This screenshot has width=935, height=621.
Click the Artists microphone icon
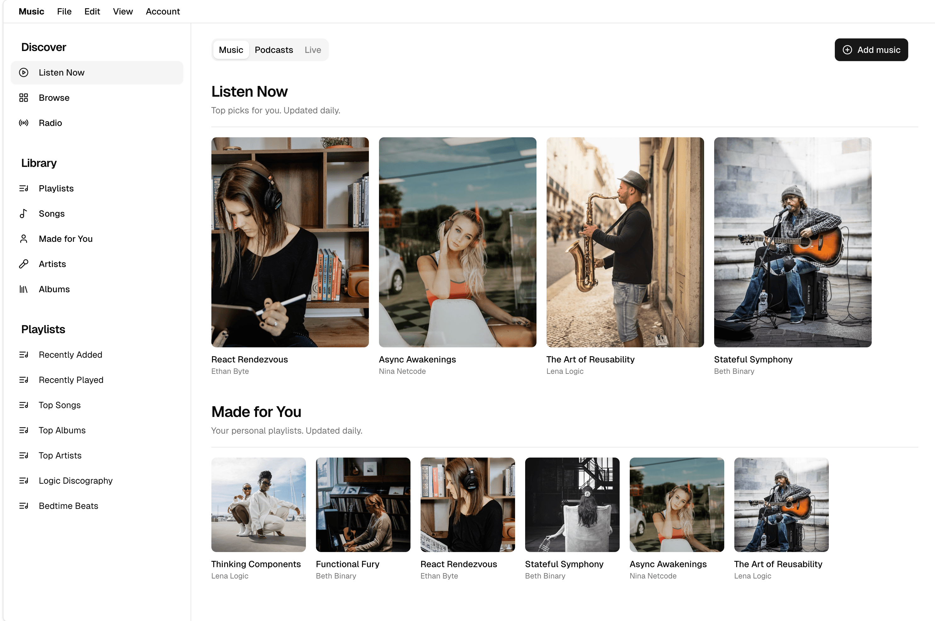[x=24, y=264]
